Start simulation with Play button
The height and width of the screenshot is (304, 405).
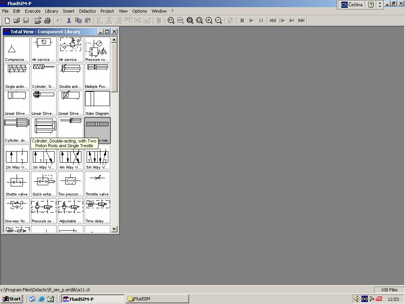pyautogui.click(x=252, y=21)
